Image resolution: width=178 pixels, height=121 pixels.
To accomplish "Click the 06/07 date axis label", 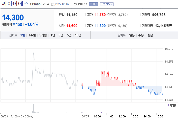I will click(85, 116).
